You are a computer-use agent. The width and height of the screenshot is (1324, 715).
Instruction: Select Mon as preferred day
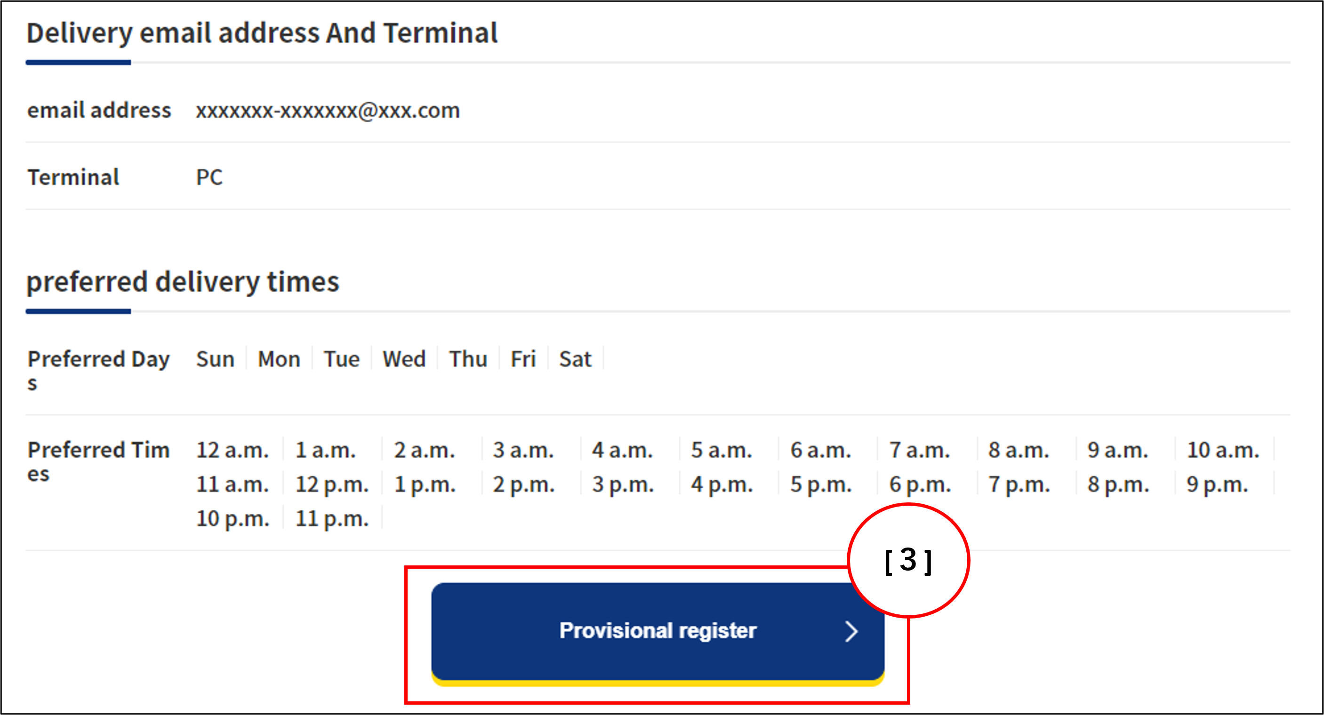[x=279, y=359]
